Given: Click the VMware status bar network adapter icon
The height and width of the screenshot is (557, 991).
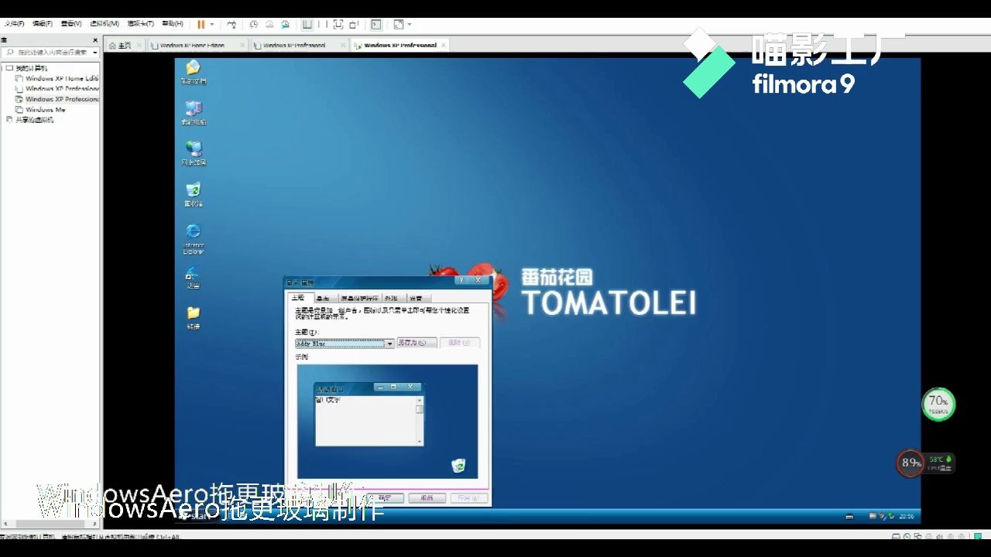Looking at the screenshot, I should (x=917, y=536).
